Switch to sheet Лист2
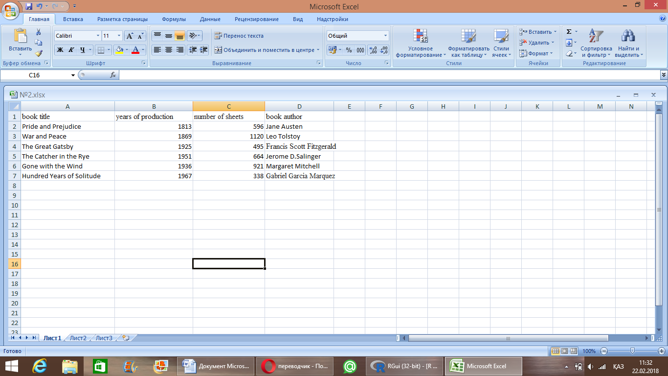Image resolution: width=668 pixels, height=376 pixels. pyautogui.click(x=78, y=338)
